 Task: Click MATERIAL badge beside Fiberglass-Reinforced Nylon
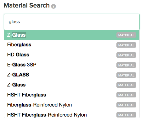[126, 105]
